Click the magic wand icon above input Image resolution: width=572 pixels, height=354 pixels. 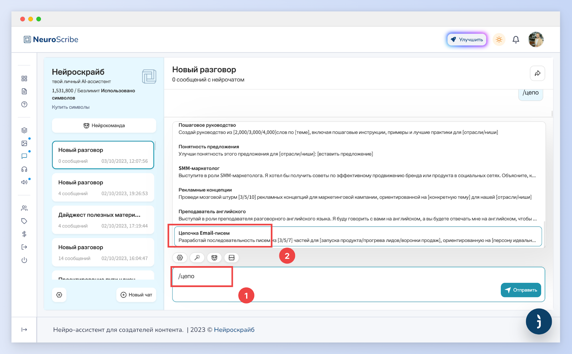click(x=197, y=258)
